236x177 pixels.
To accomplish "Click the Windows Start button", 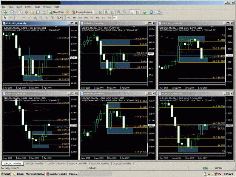I will click(x=6, y=174).
